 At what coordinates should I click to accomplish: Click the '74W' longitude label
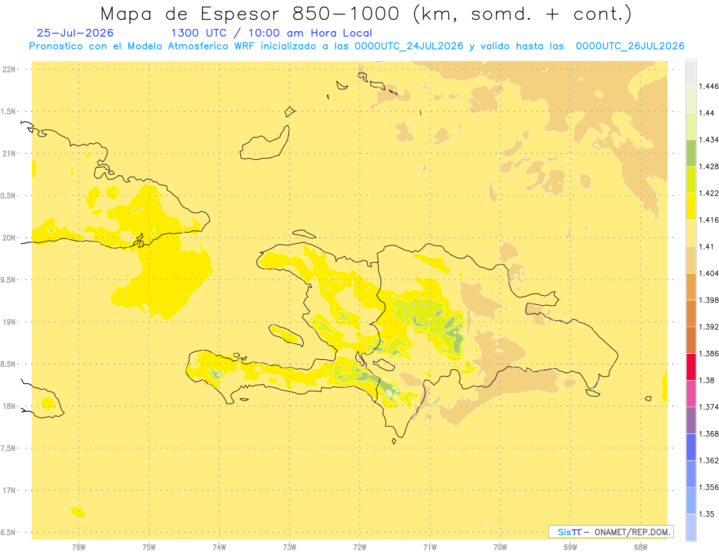(219, 547)
